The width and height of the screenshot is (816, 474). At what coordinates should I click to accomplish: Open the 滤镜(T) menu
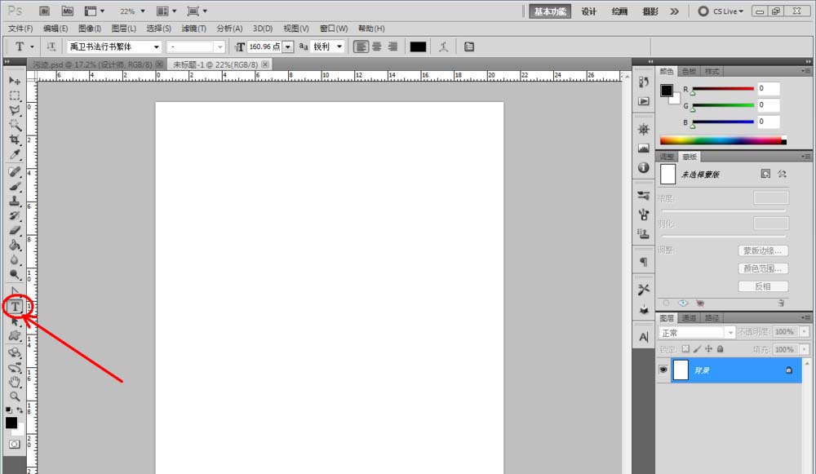click(x=193, y=29)
